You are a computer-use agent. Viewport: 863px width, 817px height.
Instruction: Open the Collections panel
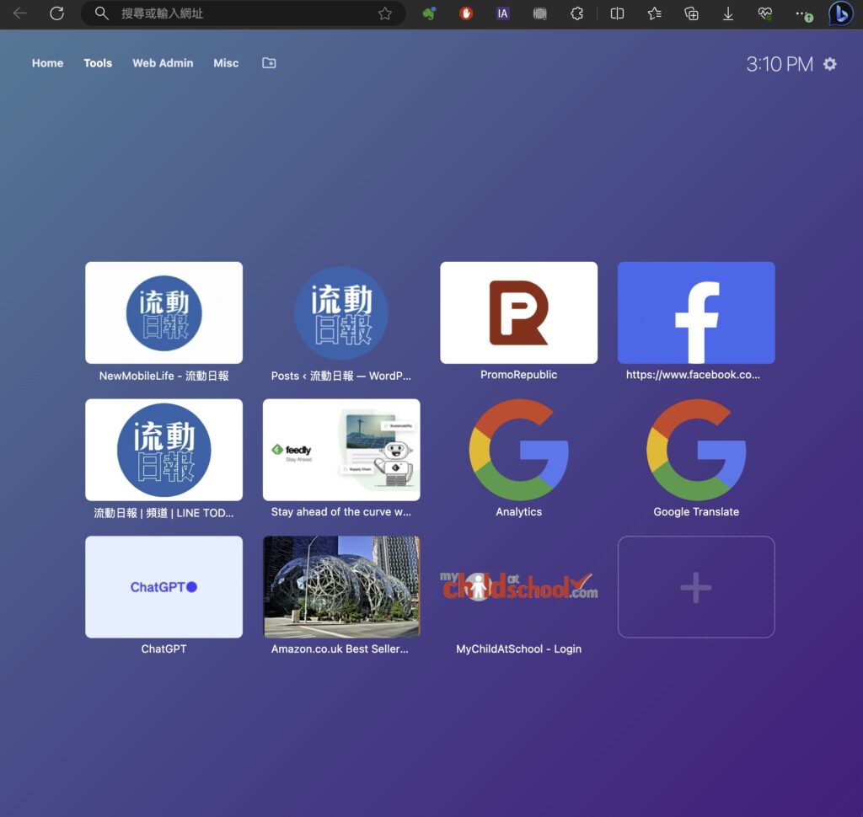click(691, 13)
